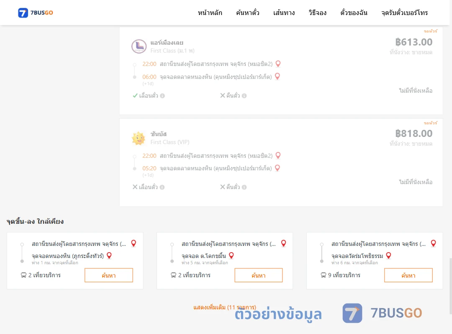This screenshot has height=334, width=452.
Task: Open the ตั๋วของฉัน menu item
Action: tap(354, 13)
